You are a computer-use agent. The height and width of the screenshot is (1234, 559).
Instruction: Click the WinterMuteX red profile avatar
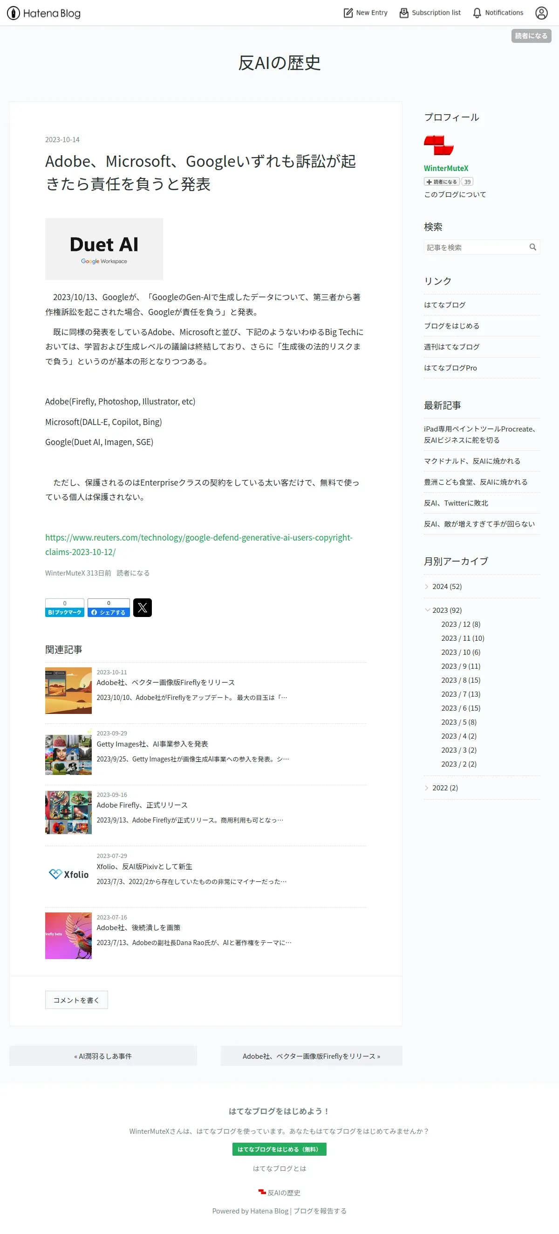pyautogui.click(x=438, y=145)
